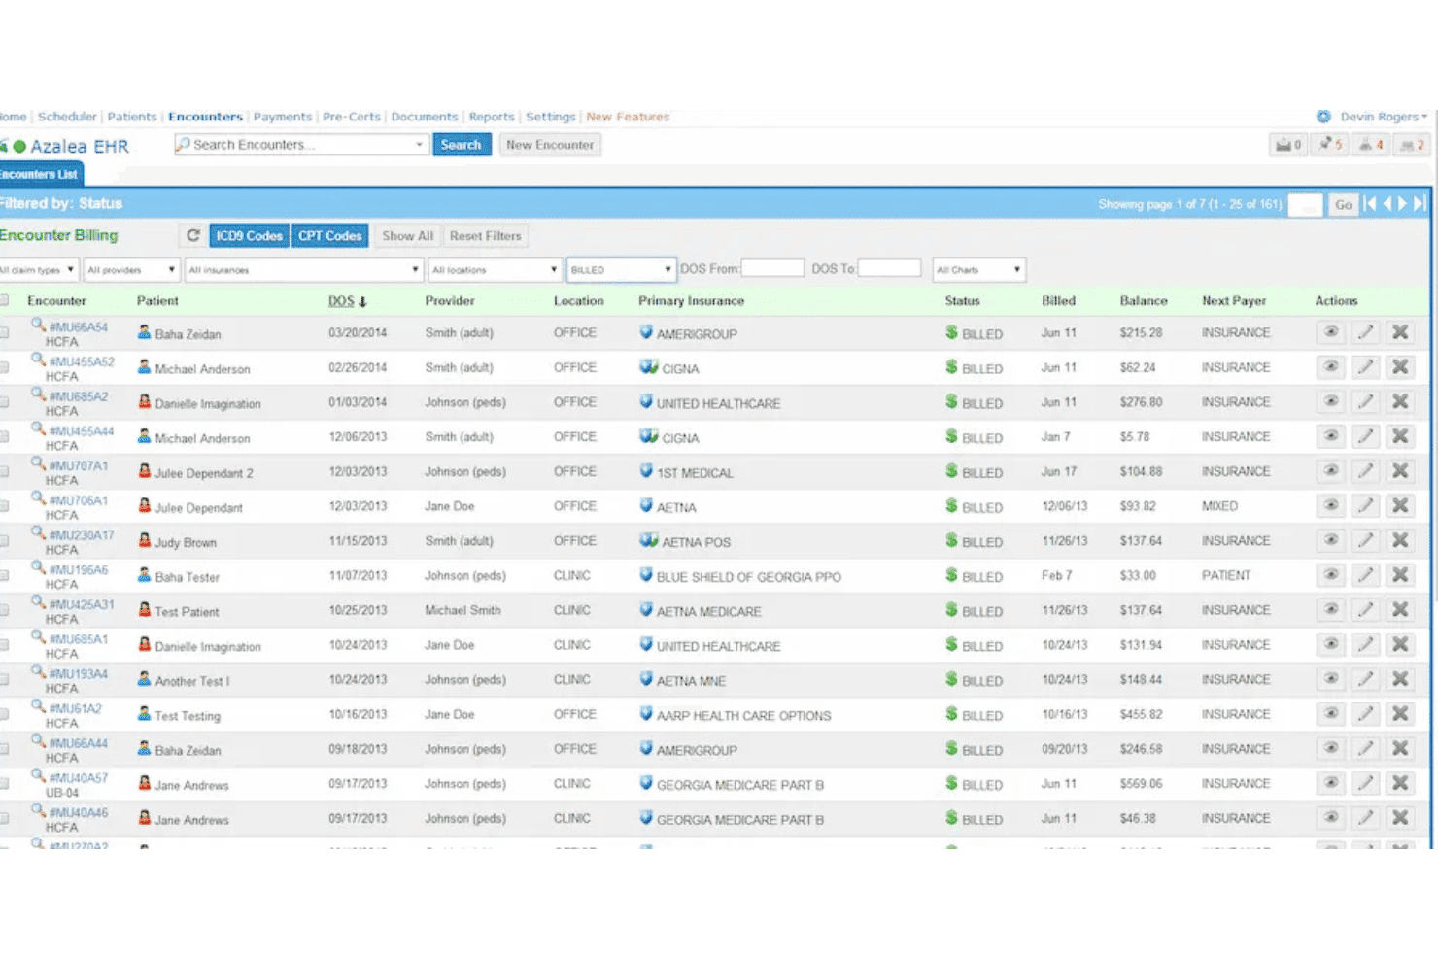Open the Payments menu
Viewport: 1438px width, 959px height.
283,117
